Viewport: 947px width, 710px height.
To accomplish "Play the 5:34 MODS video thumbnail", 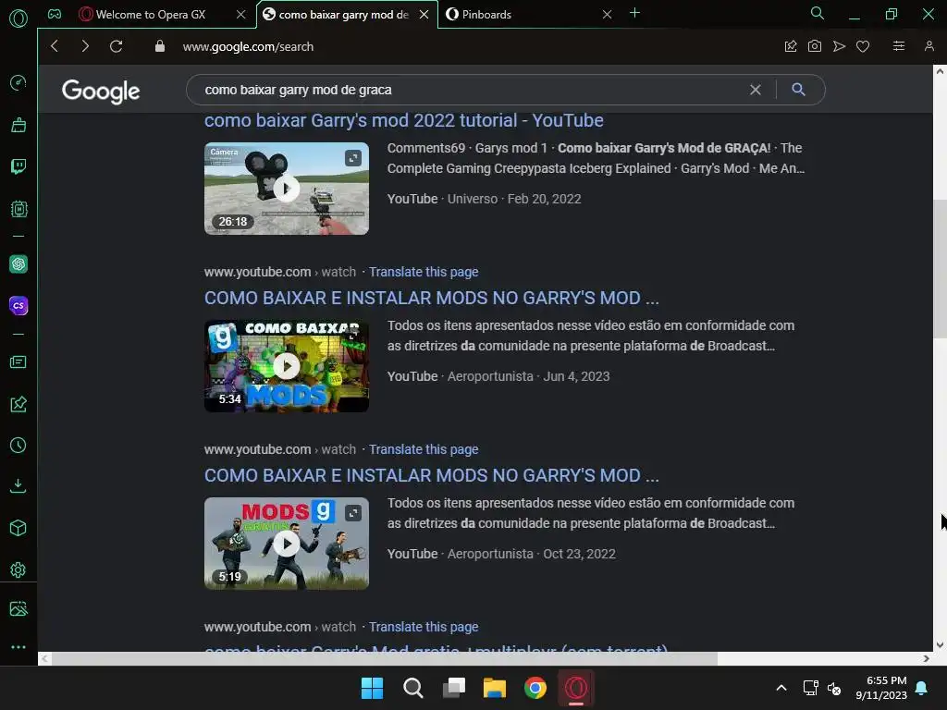I will [x=287, y=366].
